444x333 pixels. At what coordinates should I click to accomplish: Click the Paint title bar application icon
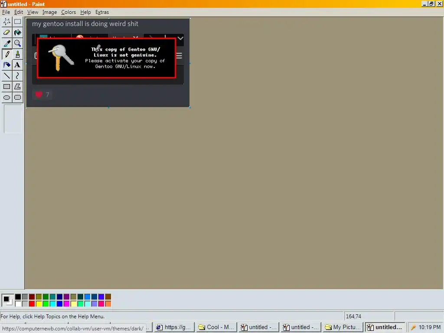click(x=3, y=4)
